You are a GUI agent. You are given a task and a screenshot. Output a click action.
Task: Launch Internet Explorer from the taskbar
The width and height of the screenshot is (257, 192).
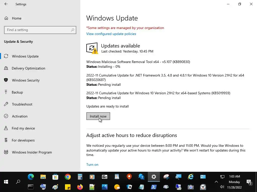(x=191, y=177)
